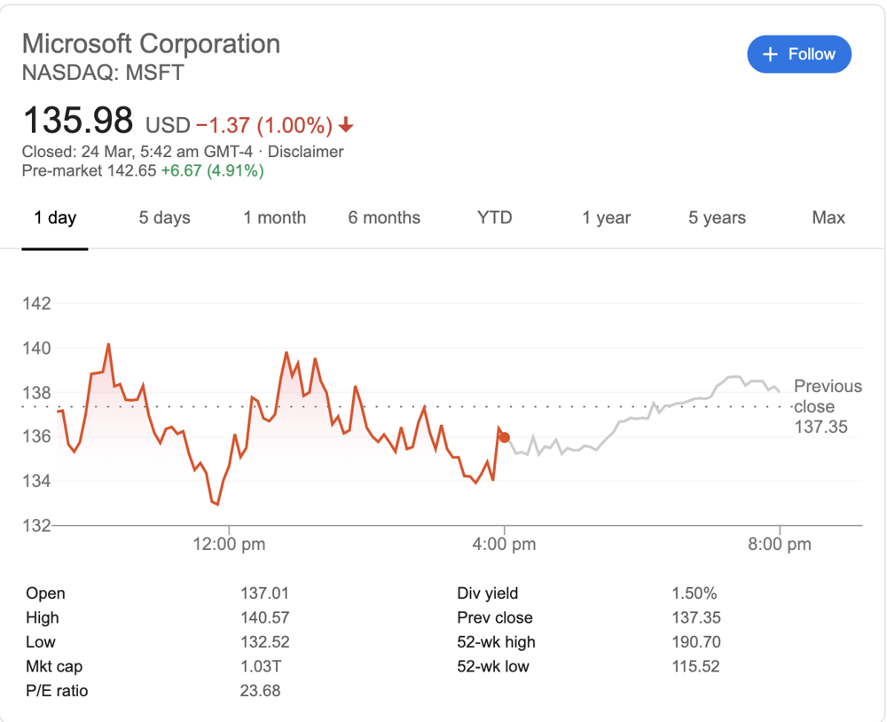Click the 12:00 pm time axis marker
The height and width of the screenshot is (722, 887).
229,545
